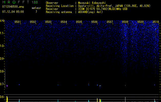The width and height of the screenshot is (161, 102).
Task: Click the meteor echo at spectrogram start
Action: point(7,86)
